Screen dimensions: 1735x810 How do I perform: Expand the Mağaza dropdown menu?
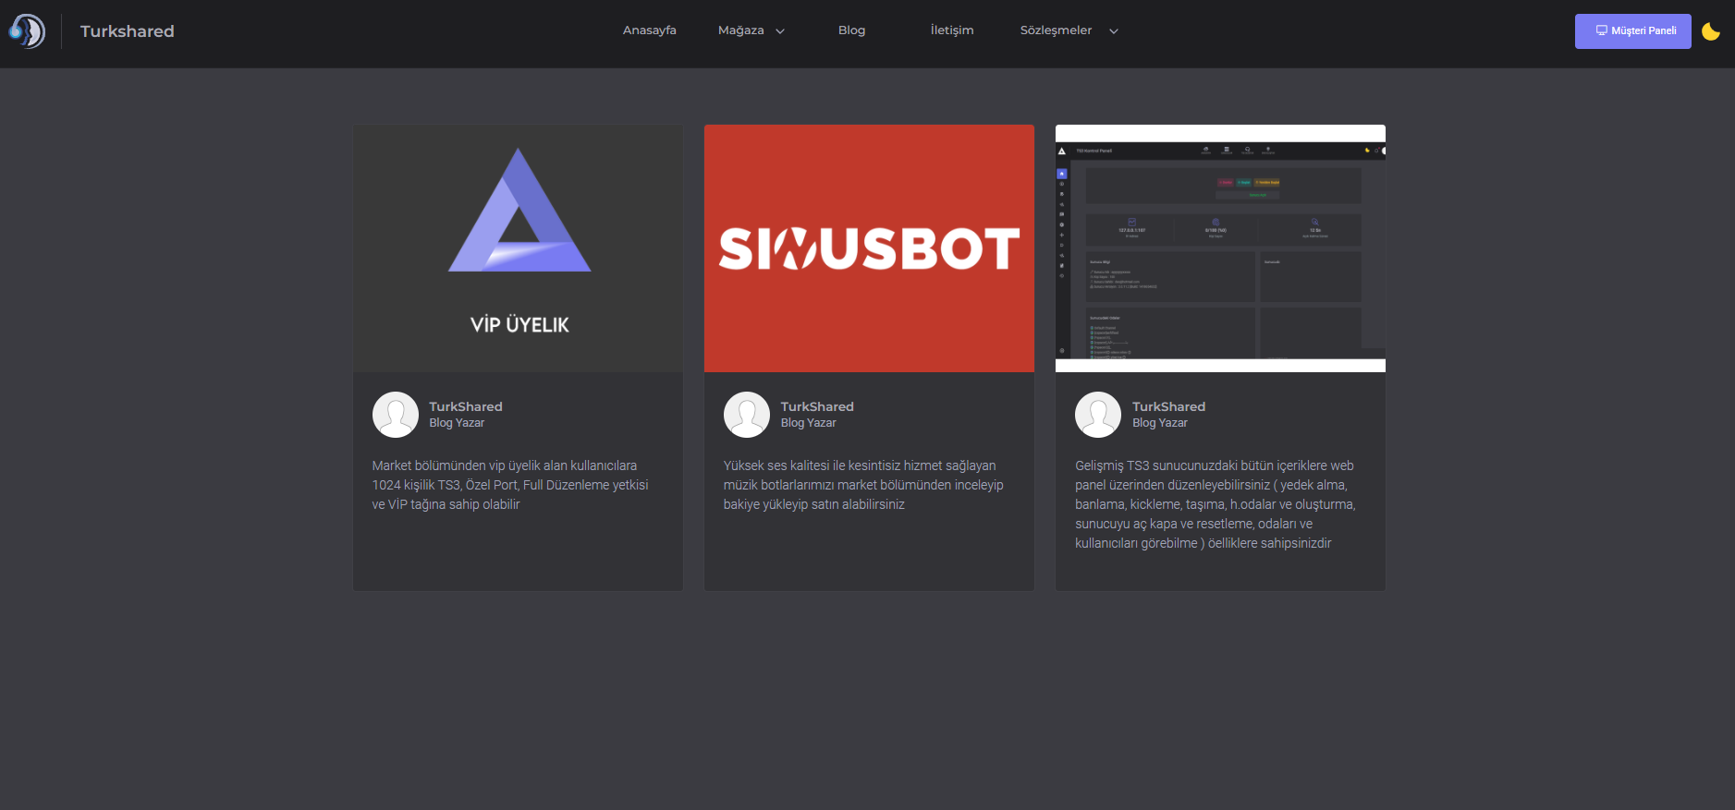pos(751,30)
